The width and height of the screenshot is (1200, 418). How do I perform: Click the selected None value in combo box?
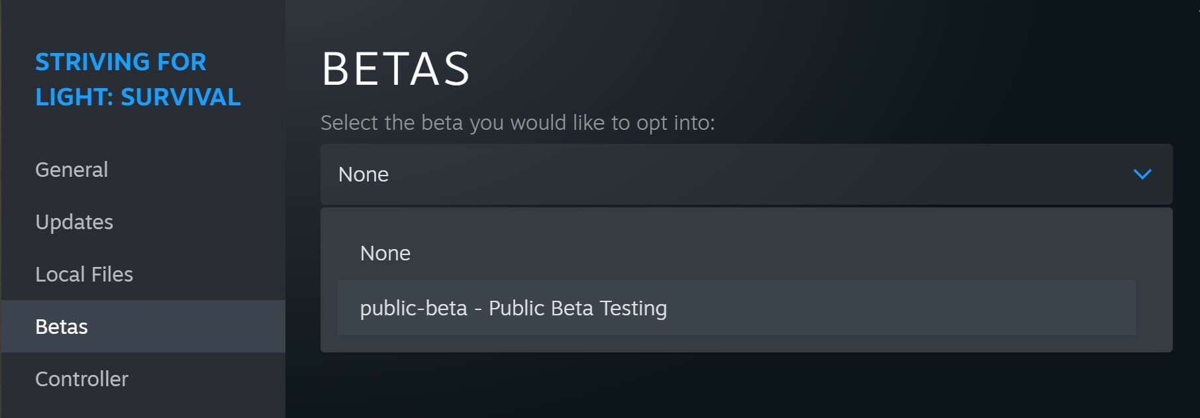[x=364, y=174]
